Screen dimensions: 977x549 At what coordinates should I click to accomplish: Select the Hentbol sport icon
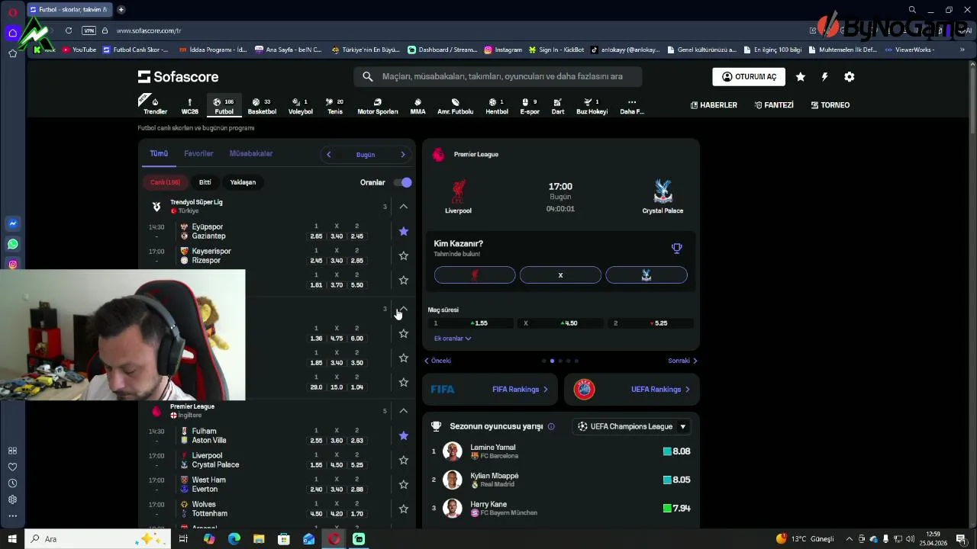pos(497,106)
